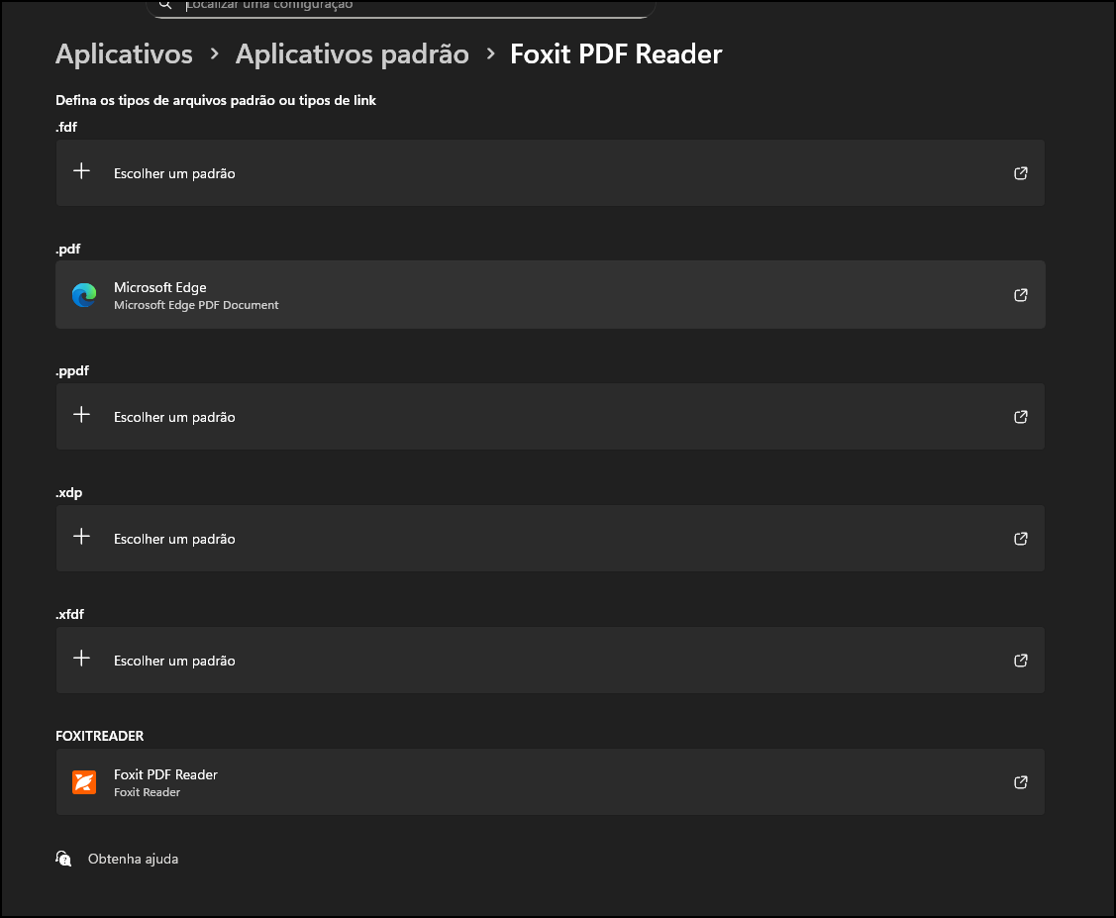Open the Obtenha ajuda link
The width and height of the screenshot is (1116, 918).
(133, 859)
